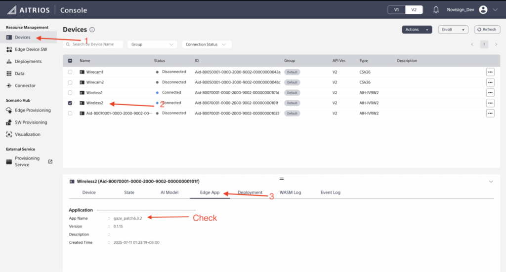Check the Wirecam1 row checkbox
This screenshot has width=506, height=272.
70,72
